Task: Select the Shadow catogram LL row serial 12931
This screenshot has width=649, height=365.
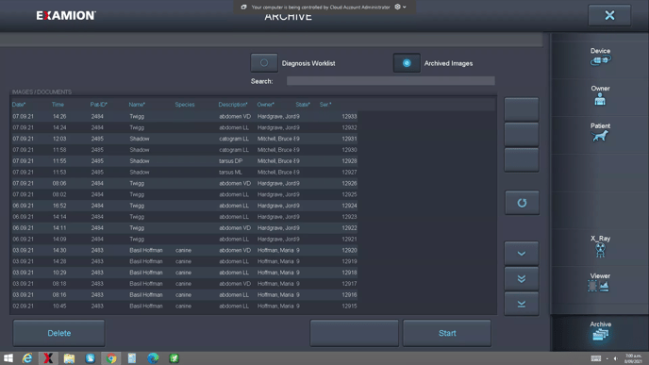Action: (185, 139)
